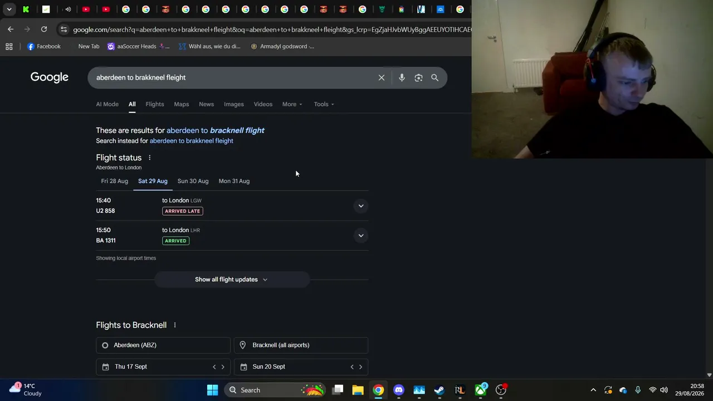Select the Images search tab
The height and width of the screenshot is (401, 713).
[x=234, y=104]
